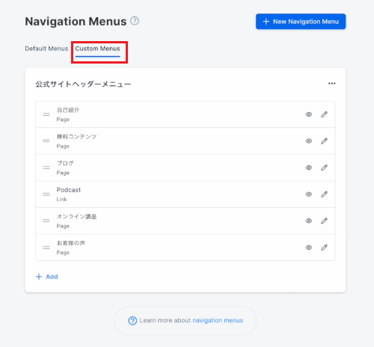Grab the drag handle of Podcast row
The height and width of the screenshot is (347, 374).
46,194
